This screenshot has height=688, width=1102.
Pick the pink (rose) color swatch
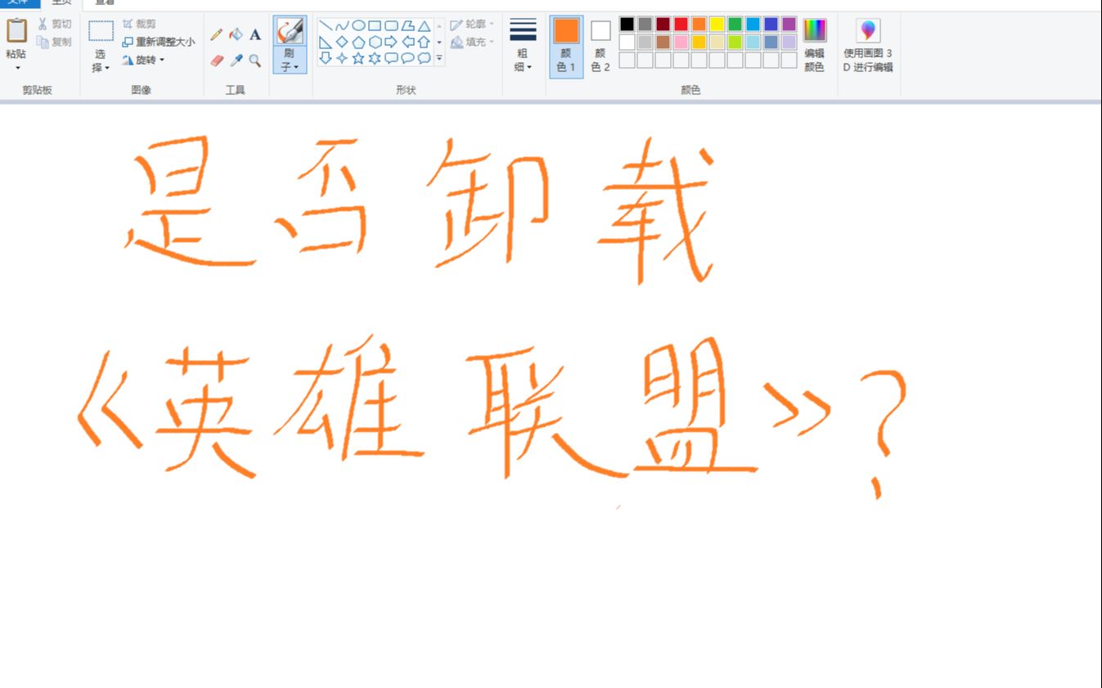click(x=681, y=42)
